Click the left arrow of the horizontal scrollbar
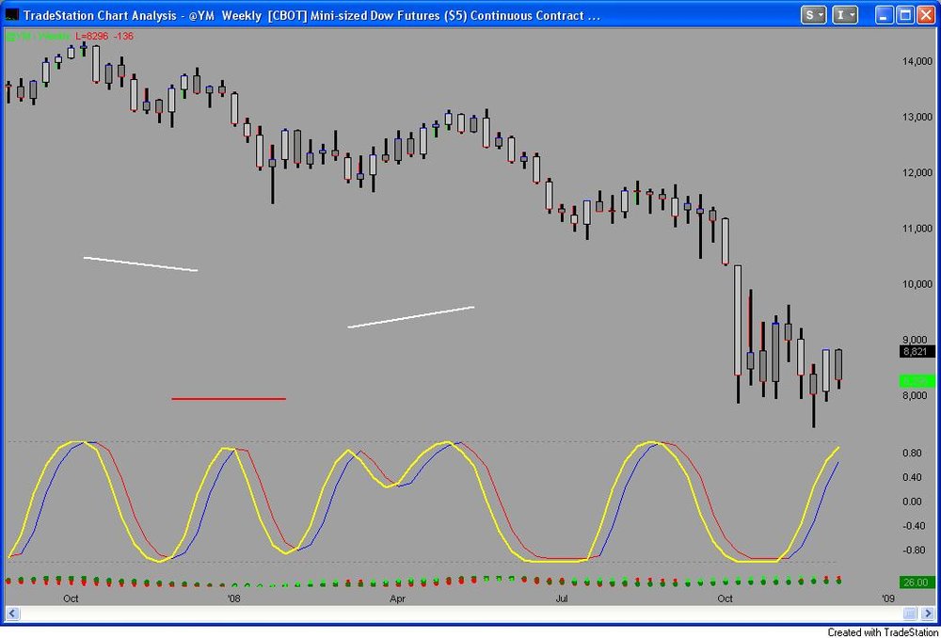 coord(12,613)
